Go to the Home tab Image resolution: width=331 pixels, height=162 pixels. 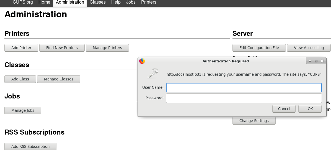click(44, 2)
